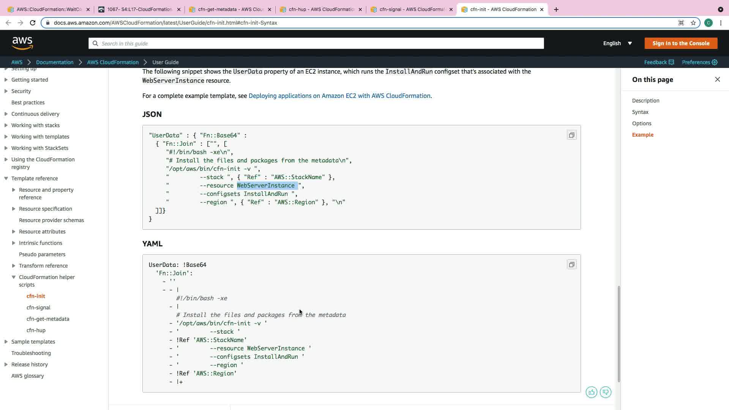Click the thumbs up feedback icon
Screen dimensions: 729x410
[591, 392]
